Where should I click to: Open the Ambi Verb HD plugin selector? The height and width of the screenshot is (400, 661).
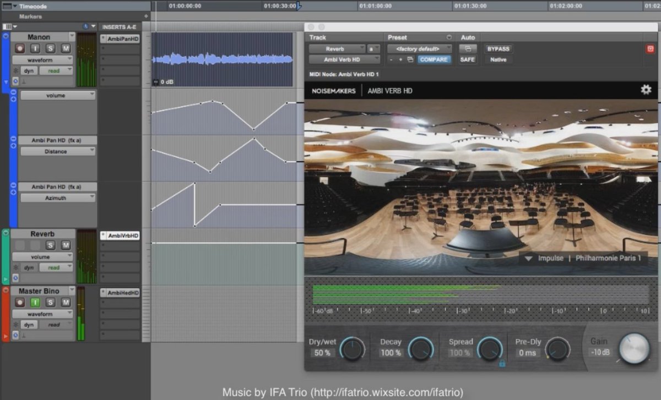coord(344,59)
